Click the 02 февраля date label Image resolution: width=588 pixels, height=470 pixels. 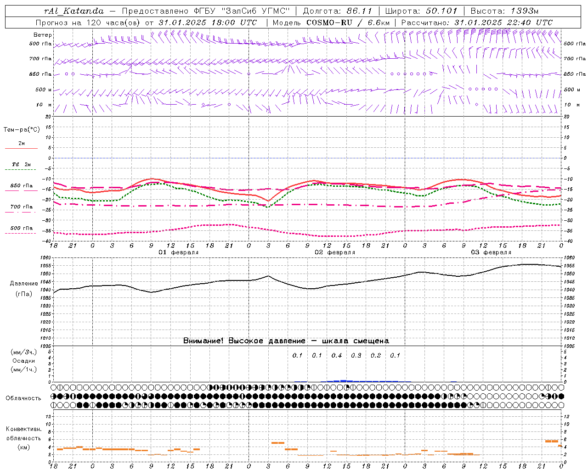[335, 252]
